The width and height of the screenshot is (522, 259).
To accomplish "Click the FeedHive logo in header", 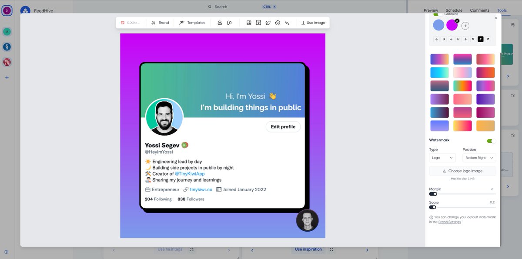I will (26, 10).
